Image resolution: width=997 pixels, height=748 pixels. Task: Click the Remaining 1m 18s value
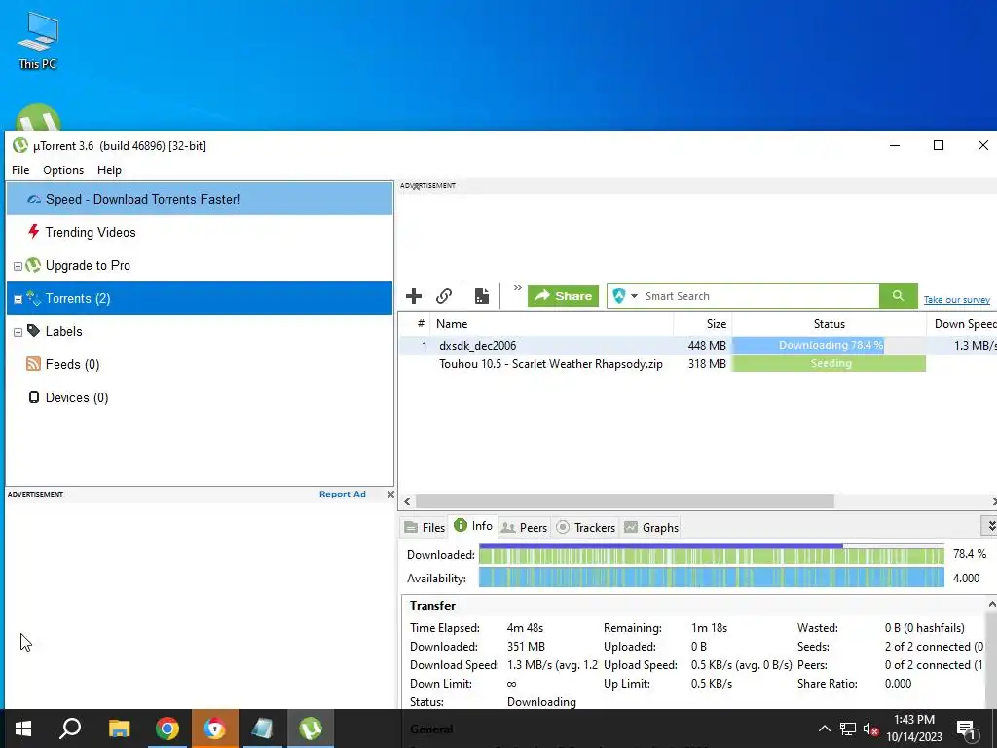pos(709,628)
